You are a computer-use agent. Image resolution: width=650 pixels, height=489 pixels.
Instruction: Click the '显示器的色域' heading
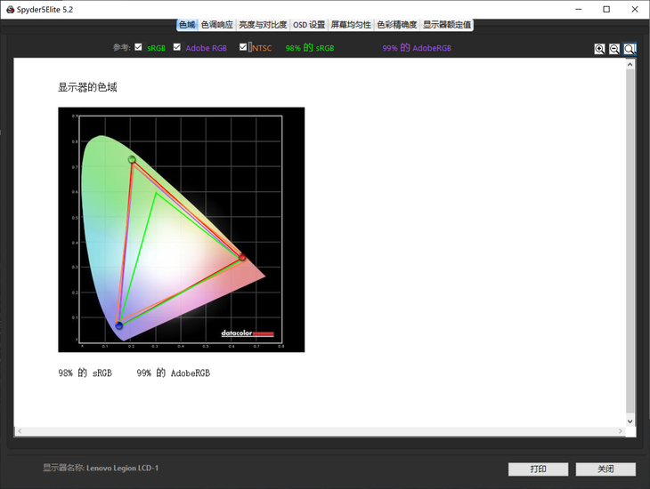point(87,87)
